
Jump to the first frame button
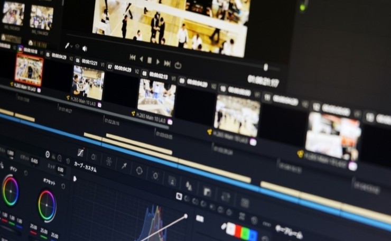pos(133,57)
